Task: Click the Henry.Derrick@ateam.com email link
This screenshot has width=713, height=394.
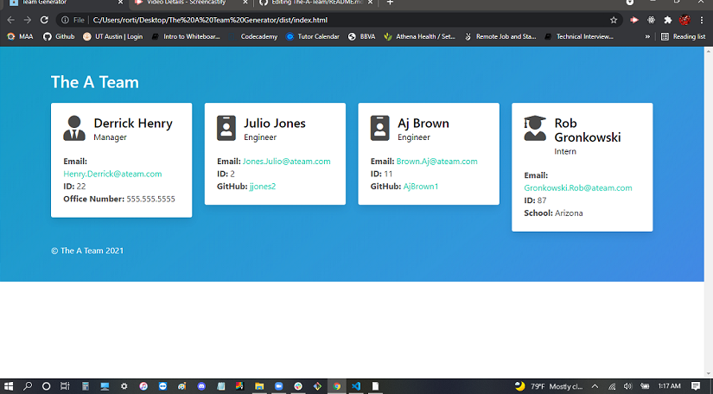Action: (112, 174)
